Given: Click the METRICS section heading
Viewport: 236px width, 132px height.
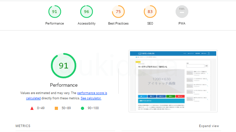Looking at the screenshot, I should tap(23, 126).
